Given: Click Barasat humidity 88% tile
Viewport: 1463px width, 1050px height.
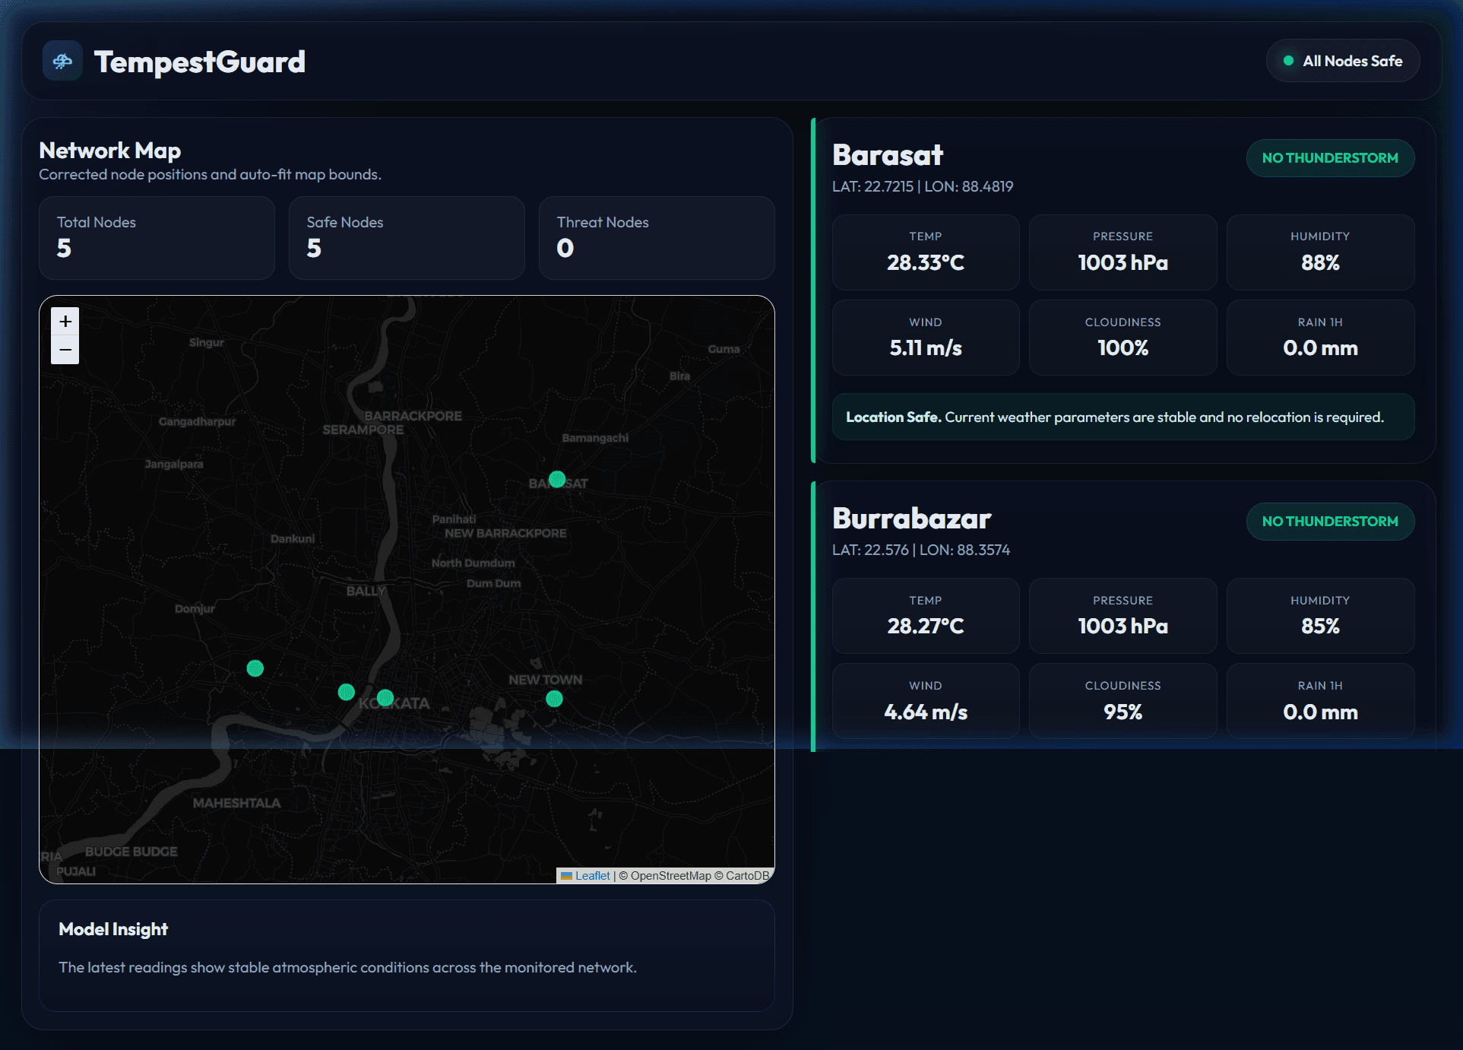Looking at the screenshot, I should [1320, 252].
